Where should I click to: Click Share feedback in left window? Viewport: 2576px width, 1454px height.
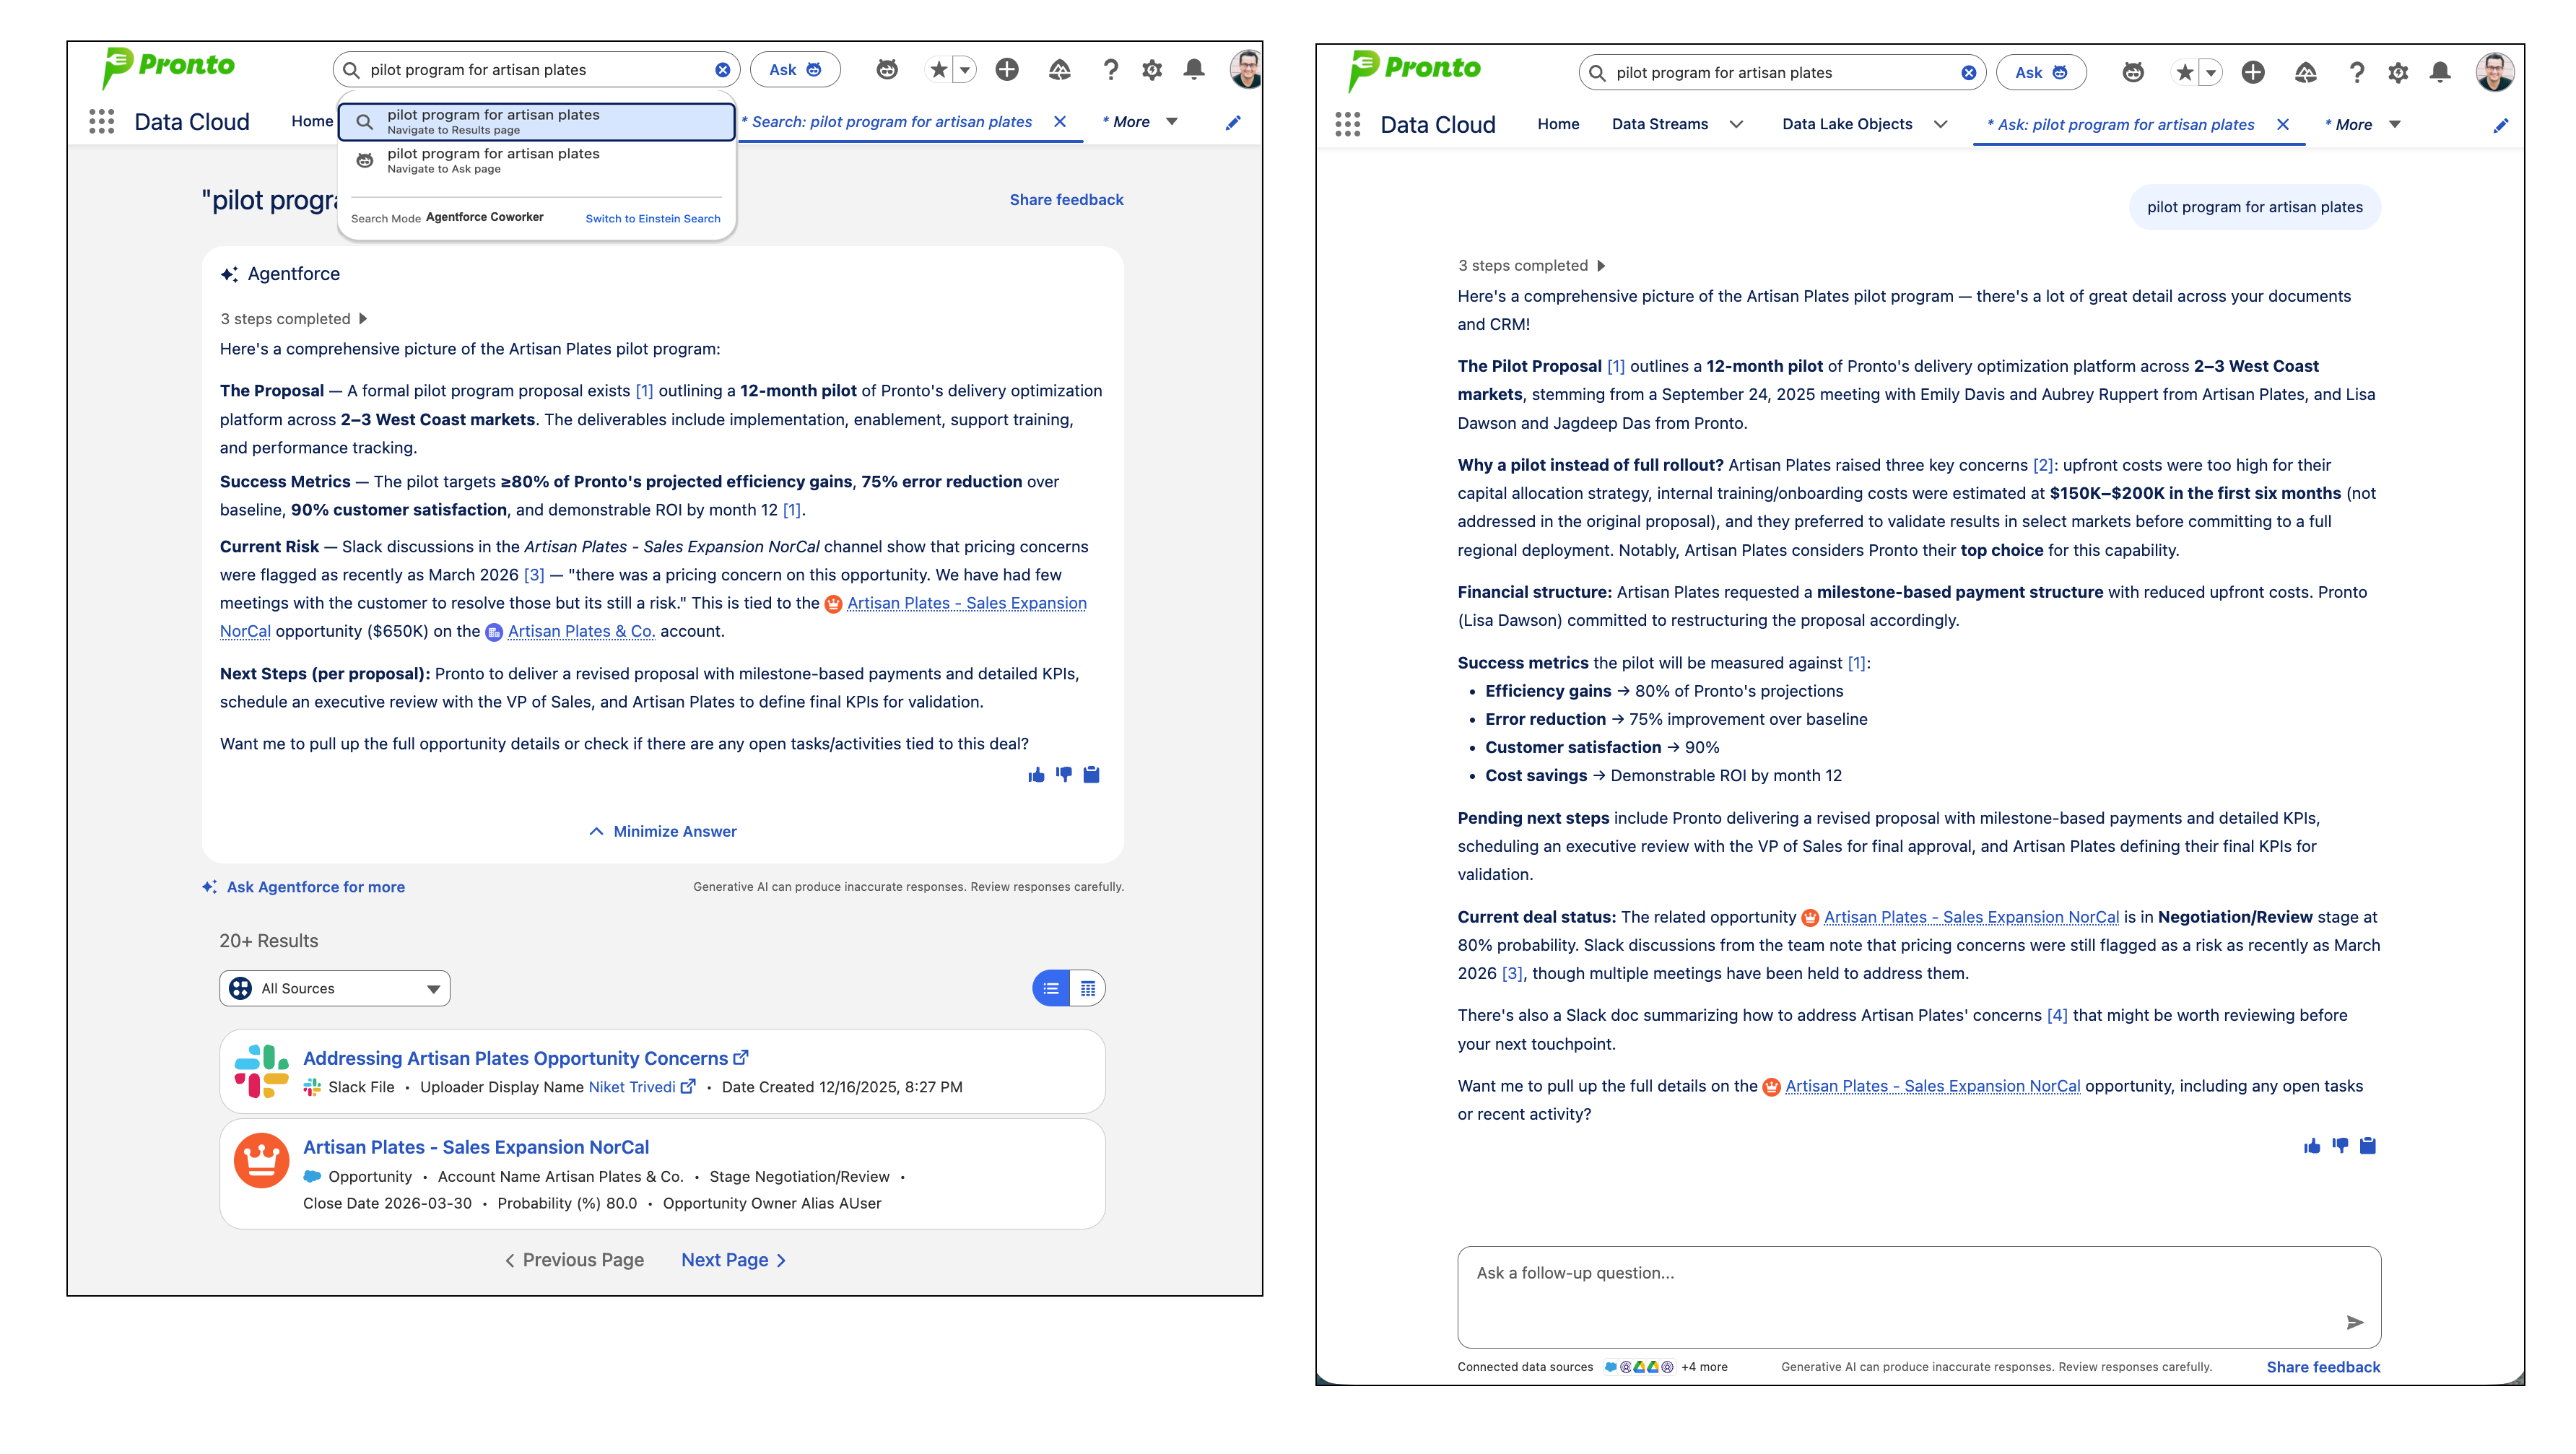[x=1066, y=200]
